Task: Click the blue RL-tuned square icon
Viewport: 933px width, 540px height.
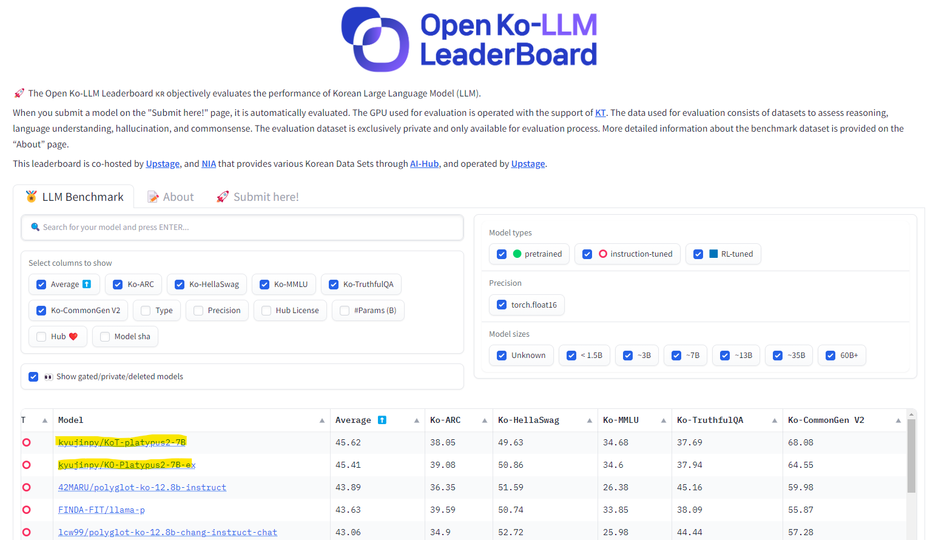Action: pyautogui.click(x=713, y=254)
